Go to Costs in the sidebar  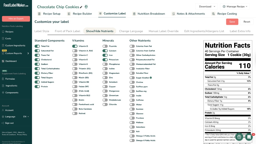click(8, 38)
